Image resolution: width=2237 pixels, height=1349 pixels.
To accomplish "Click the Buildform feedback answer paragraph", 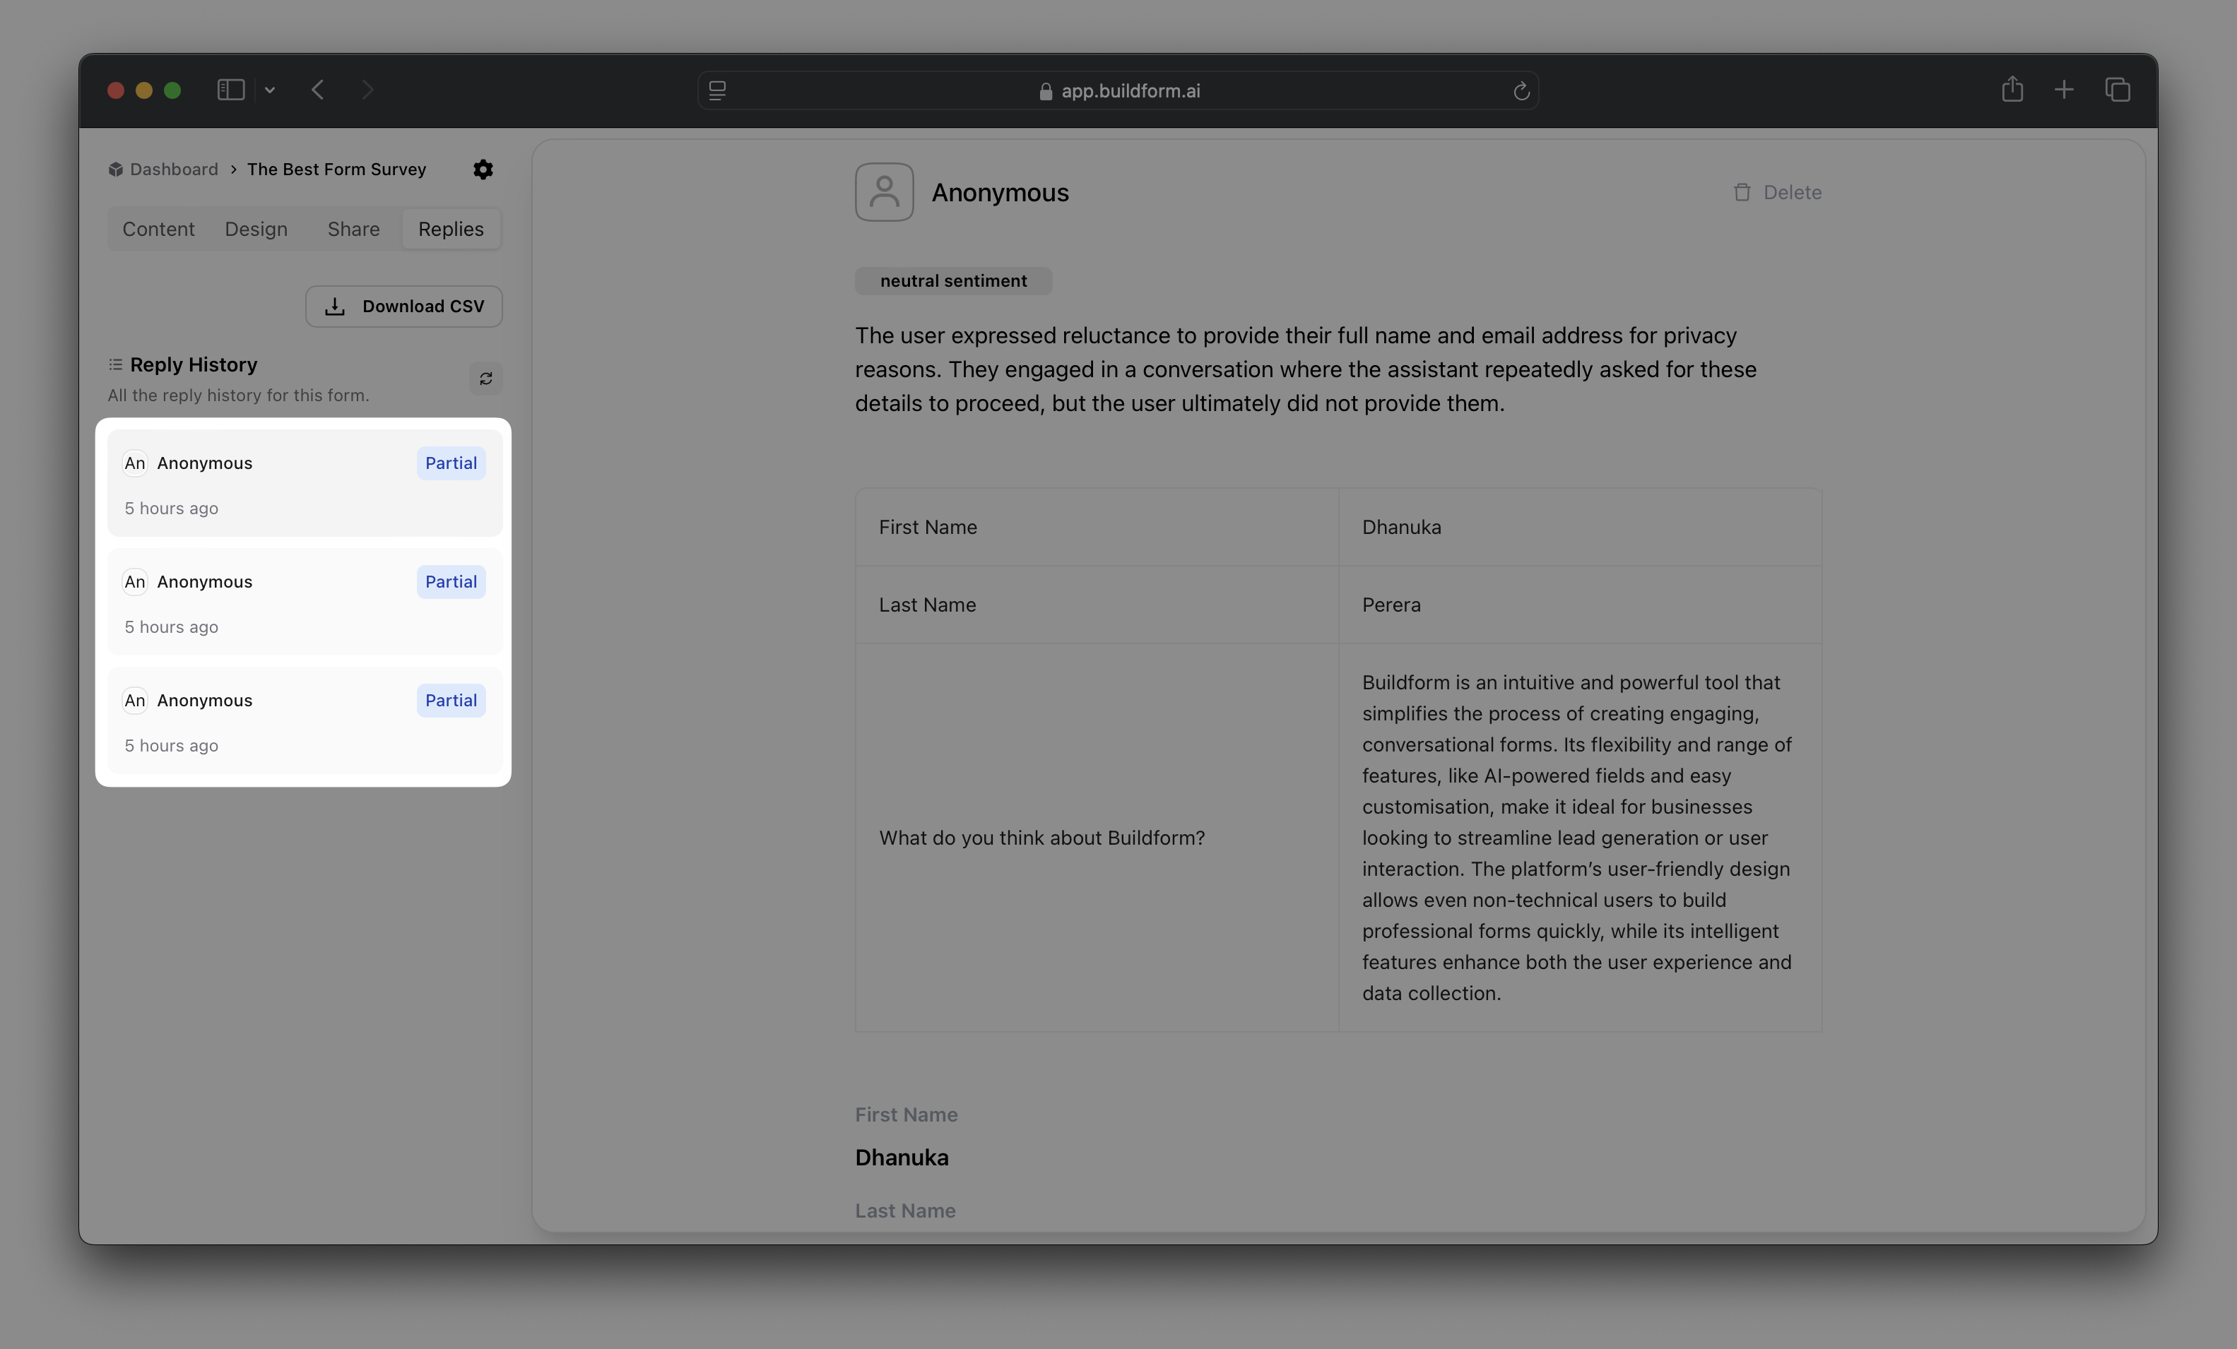I will point(1578,838).
